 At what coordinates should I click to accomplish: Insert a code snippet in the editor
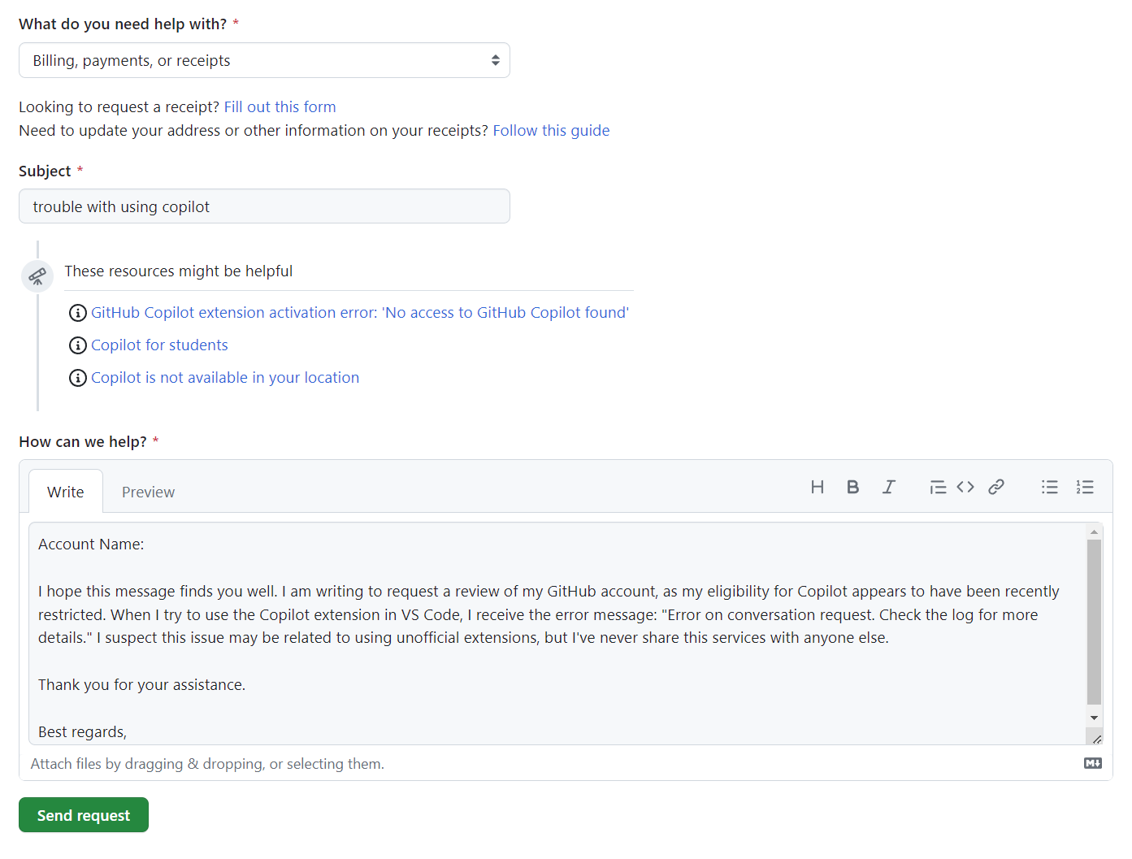[965, 487]
